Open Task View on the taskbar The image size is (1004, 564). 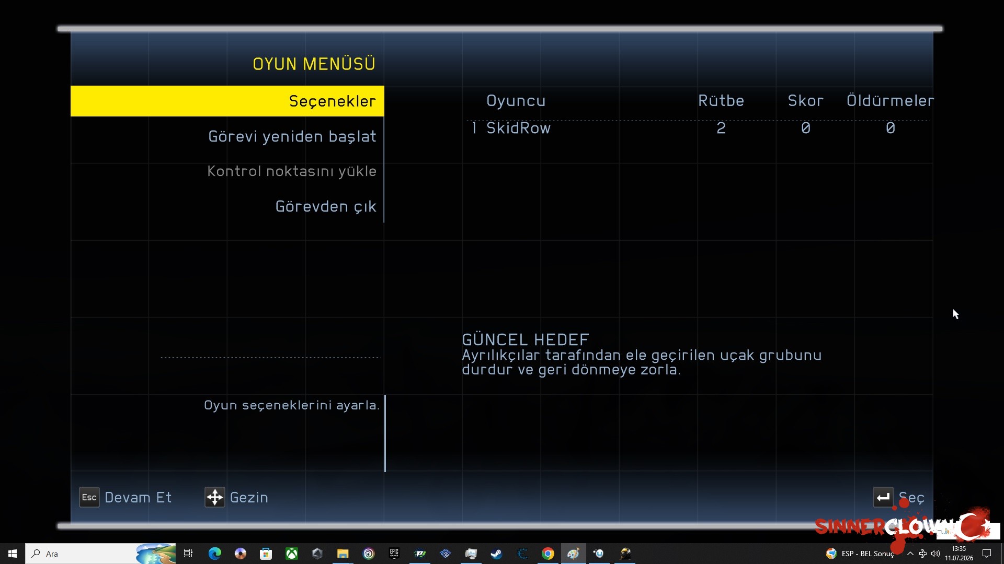pyautogui.click(x=188, y=554)
